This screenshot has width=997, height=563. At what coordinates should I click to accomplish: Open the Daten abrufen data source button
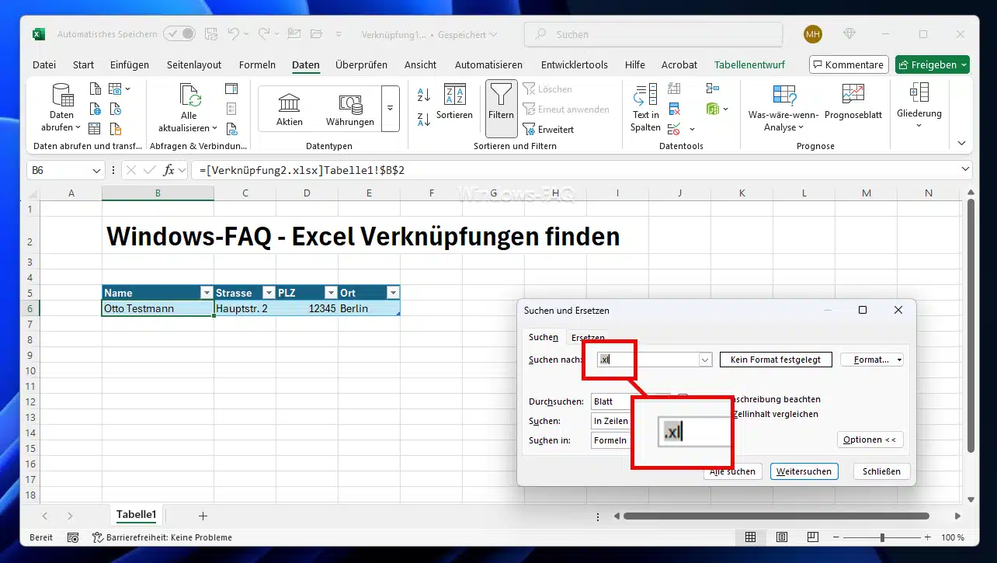pos(62,108)
